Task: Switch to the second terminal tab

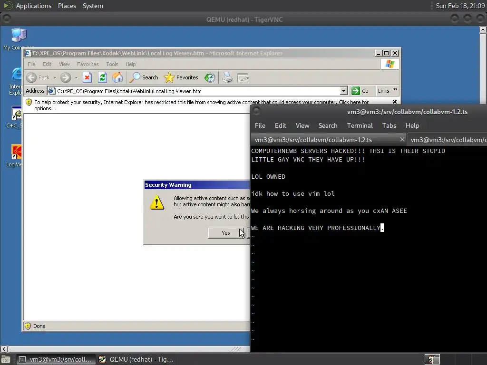Action: (447, 140)
